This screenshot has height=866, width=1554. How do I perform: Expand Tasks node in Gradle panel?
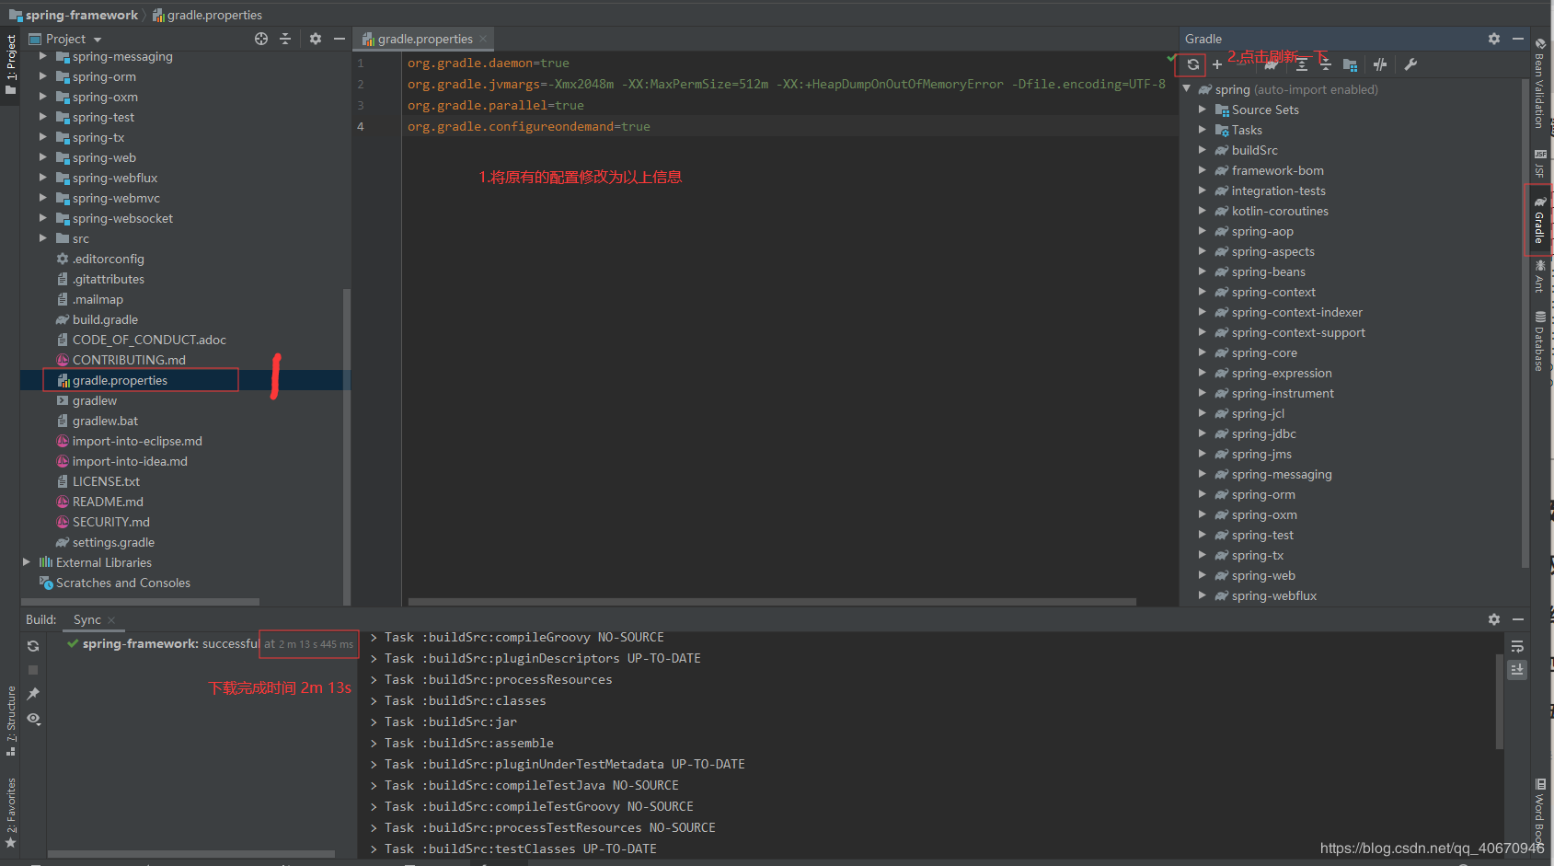1202,130
